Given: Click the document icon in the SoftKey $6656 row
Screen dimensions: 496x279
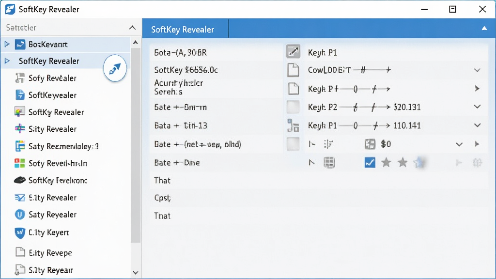Looking at the screenshot, I should [293, 70].
